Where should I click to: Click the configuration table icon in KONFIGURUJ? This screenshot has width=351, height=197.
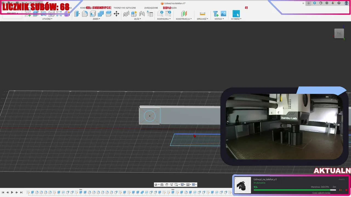point(168,14)
